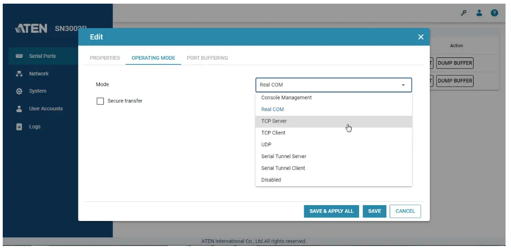Click the second Dump Buffer button
The height and width of the screenshot is (252, 511).
click(x=454, y=81)
